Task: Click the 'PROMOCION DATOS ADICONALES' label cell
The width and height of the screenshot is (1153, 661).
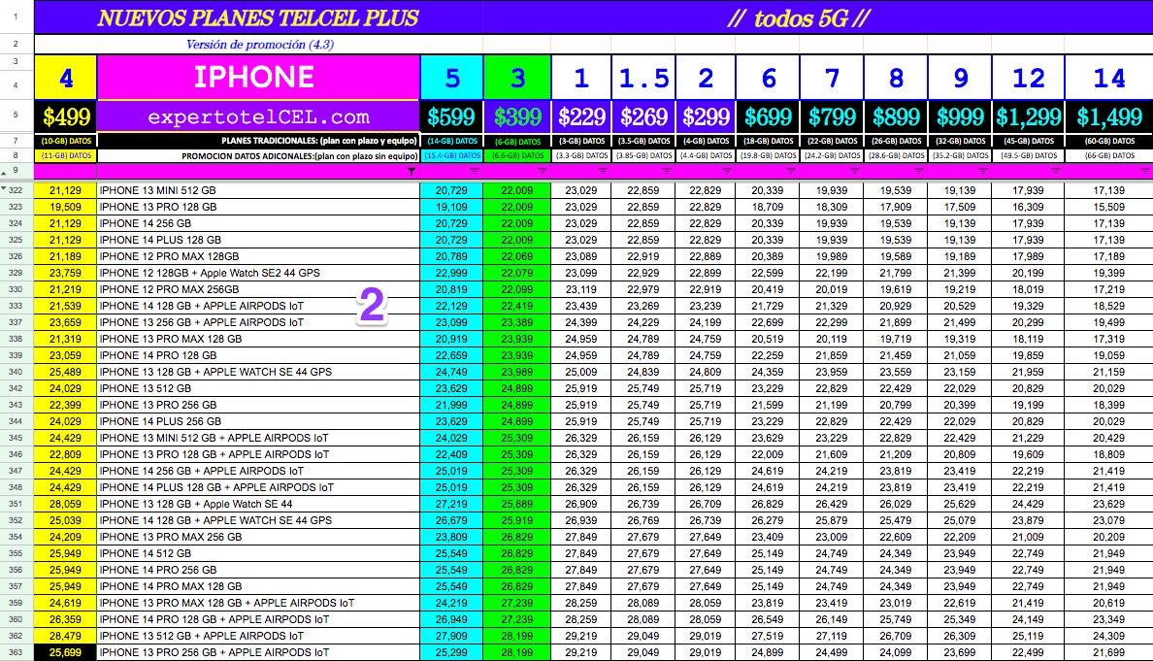Action: (x=258, y=156)
